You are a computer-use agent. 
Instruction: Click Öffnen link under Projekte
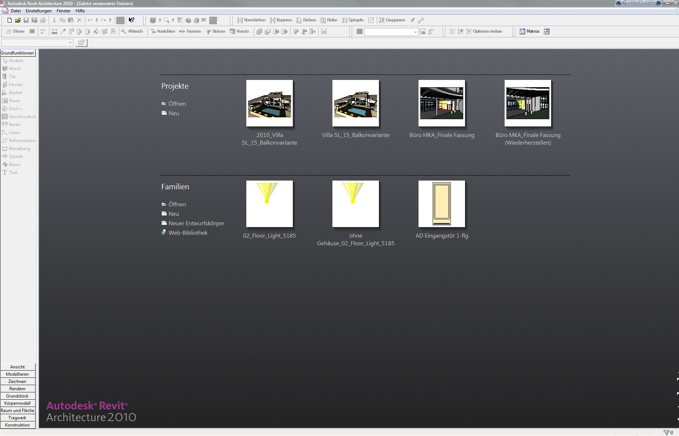[x=174, y=104]
